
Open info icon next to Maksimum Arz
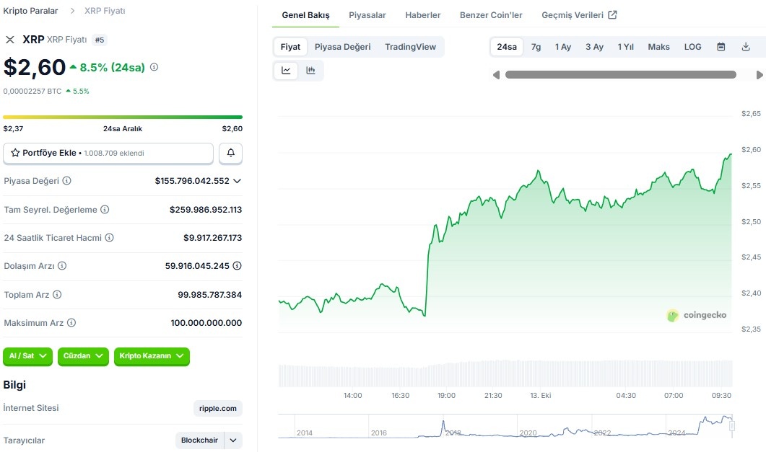(x=71, y=323)
